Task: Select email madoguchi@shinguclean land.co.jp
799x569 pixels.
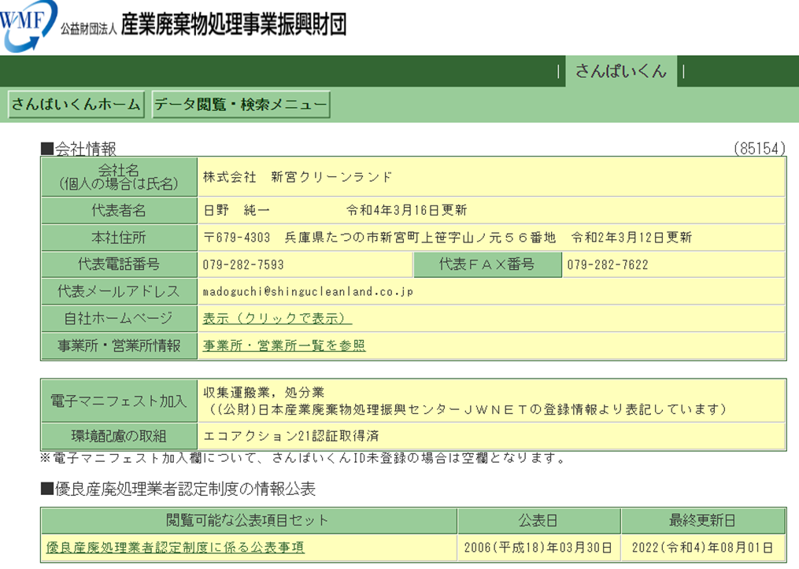Action: coord(308,291)
